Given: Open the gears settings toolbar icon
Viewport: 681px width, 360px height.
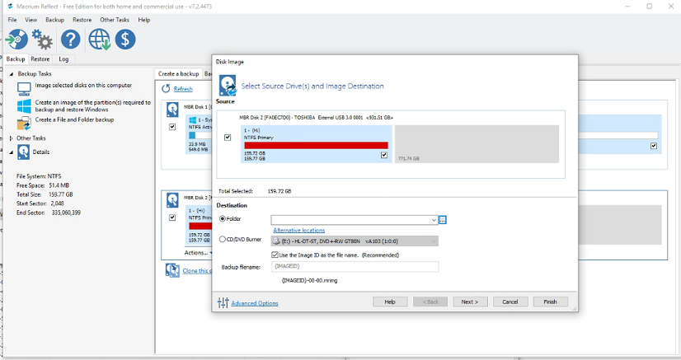Looking at the screenshot, I should click(43, 40).
